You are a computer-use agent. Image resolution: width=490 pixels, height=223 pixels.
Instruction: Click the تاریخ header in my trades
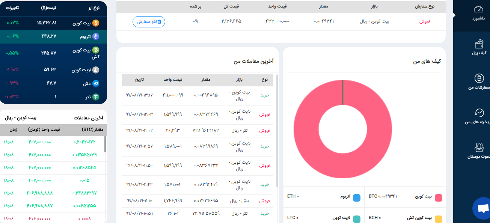pos(139,80)
